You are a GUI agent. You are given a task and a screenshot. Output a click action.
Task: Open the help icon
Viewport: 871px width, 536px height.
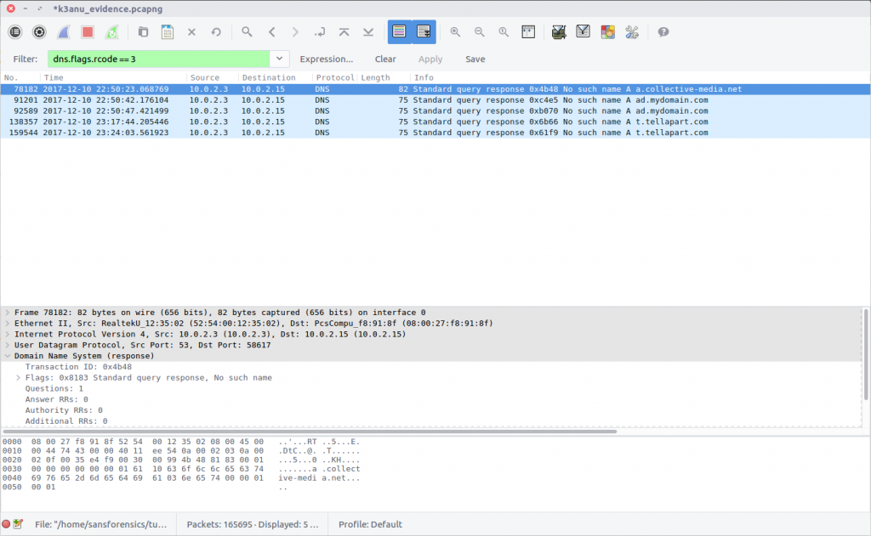(x=663, y=32)
